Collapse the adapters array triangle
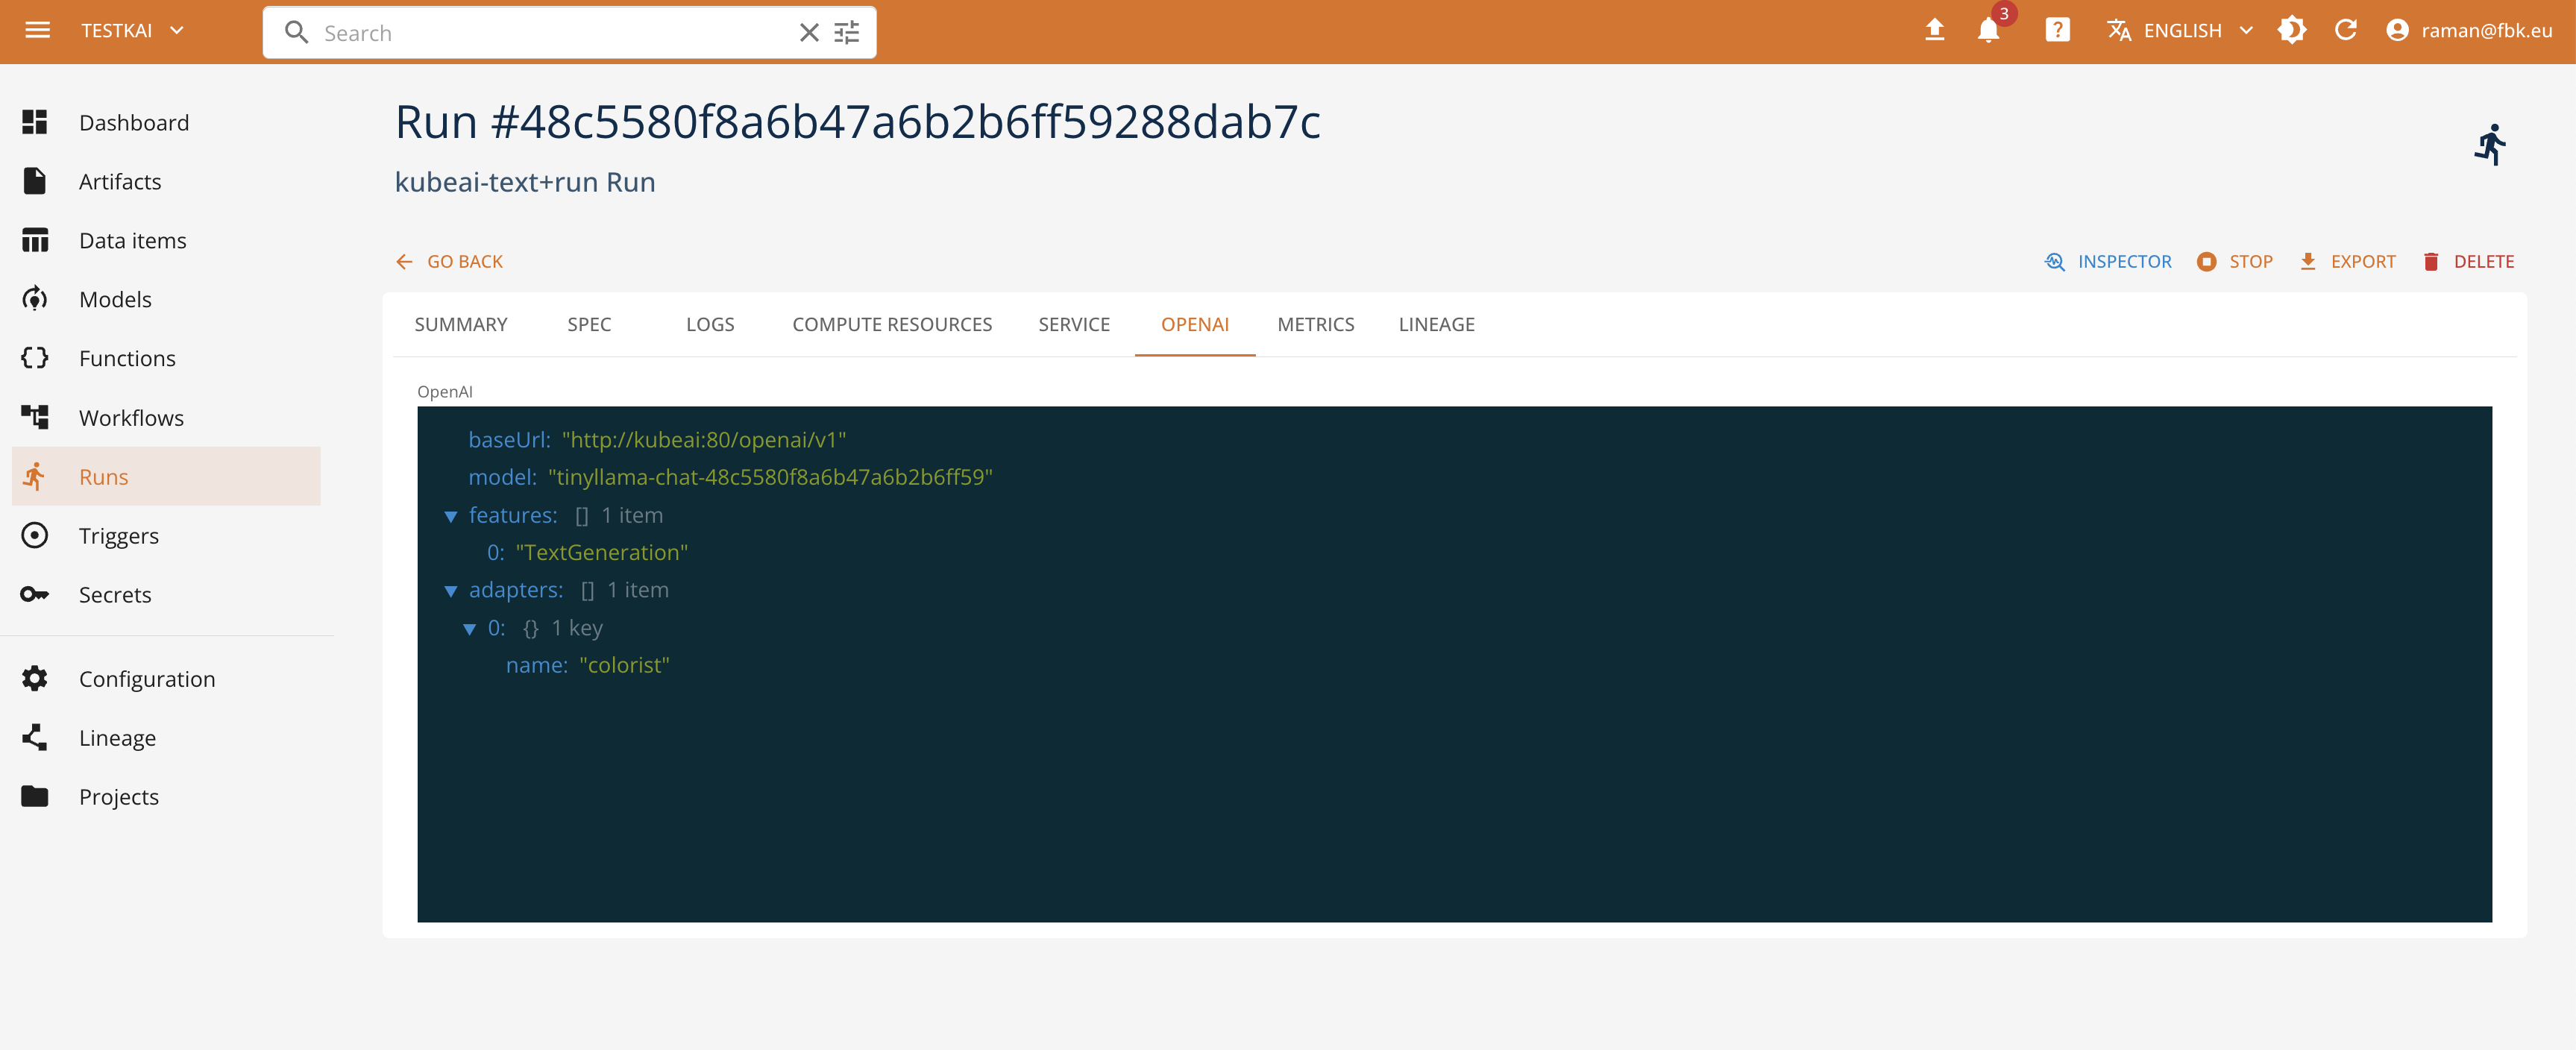Image resolution: width=2576 pixels, height=1050 pixels. pyautogui.click(x=451, y=591)
